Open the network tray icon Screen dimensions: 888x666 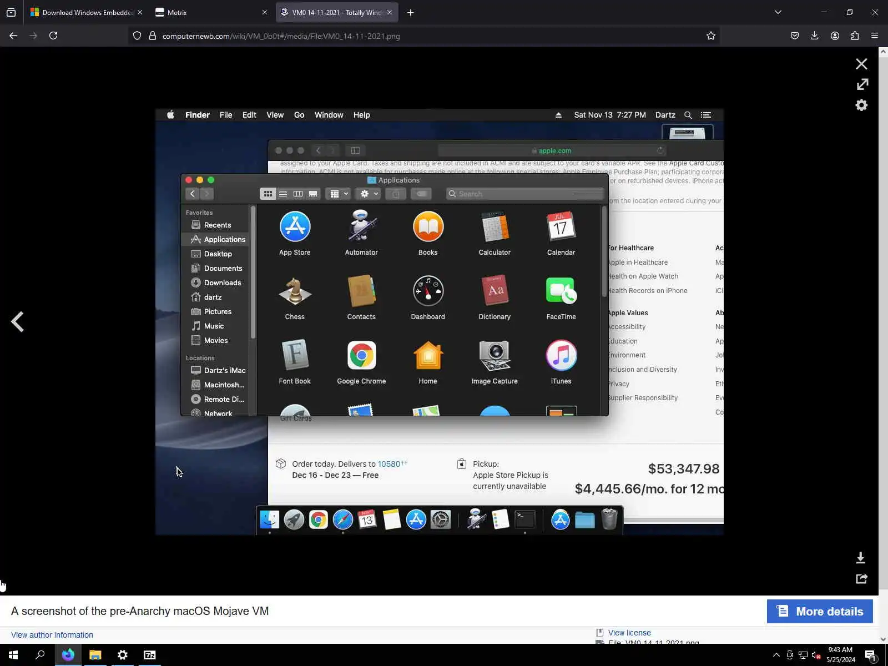coord(803,655)
